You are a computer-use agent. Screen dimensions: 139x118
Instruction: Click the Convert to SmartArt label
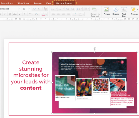[x=95, y=15]
